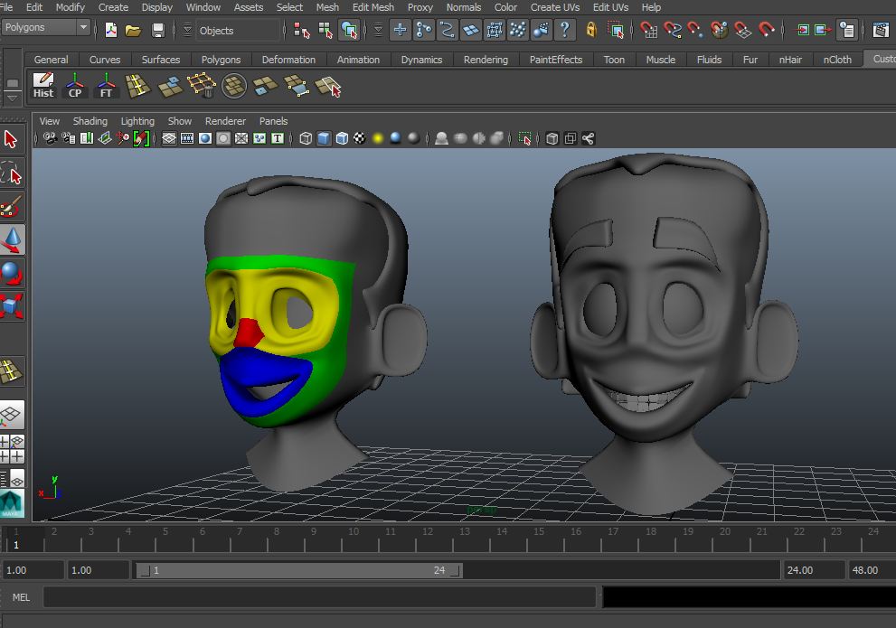Click the FT freeze transformations shelf icon
The height and width of the screenshot is (628, 896).
[106, 86]
